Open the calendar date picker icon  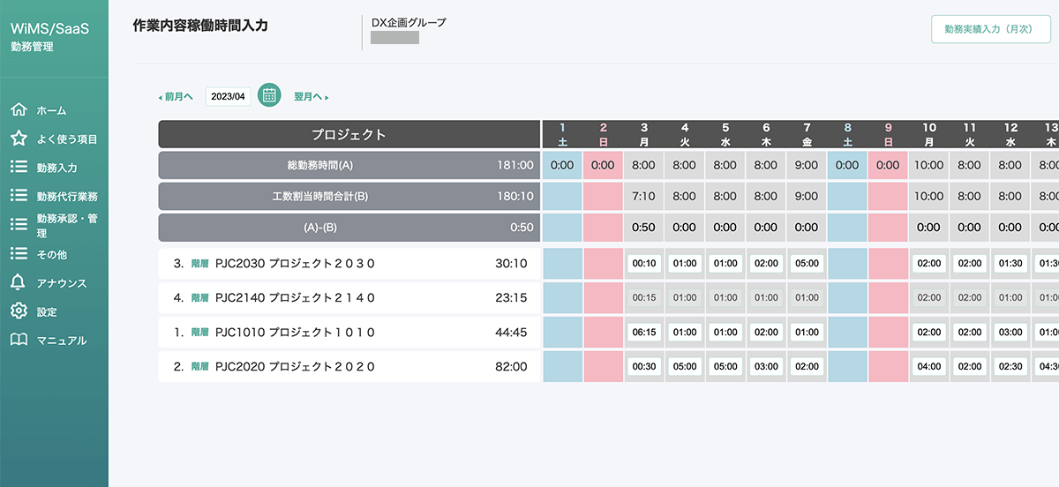270,95
